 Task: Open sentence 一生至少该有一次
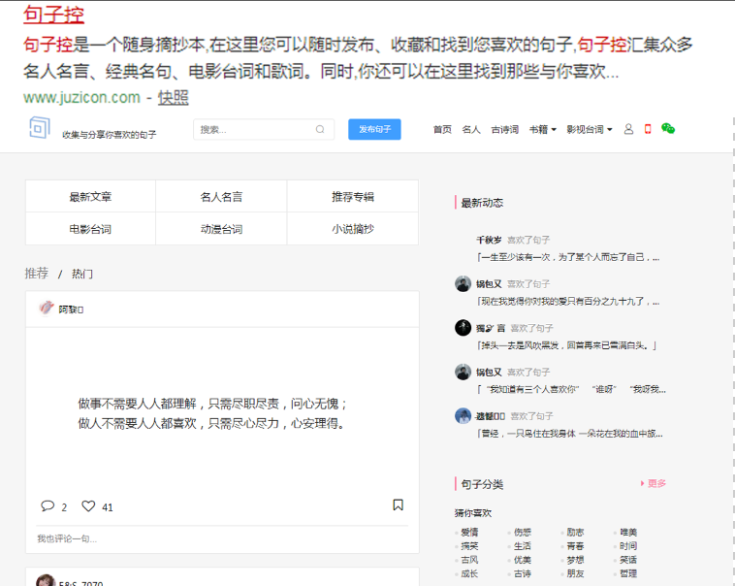(x=568, y=257)
